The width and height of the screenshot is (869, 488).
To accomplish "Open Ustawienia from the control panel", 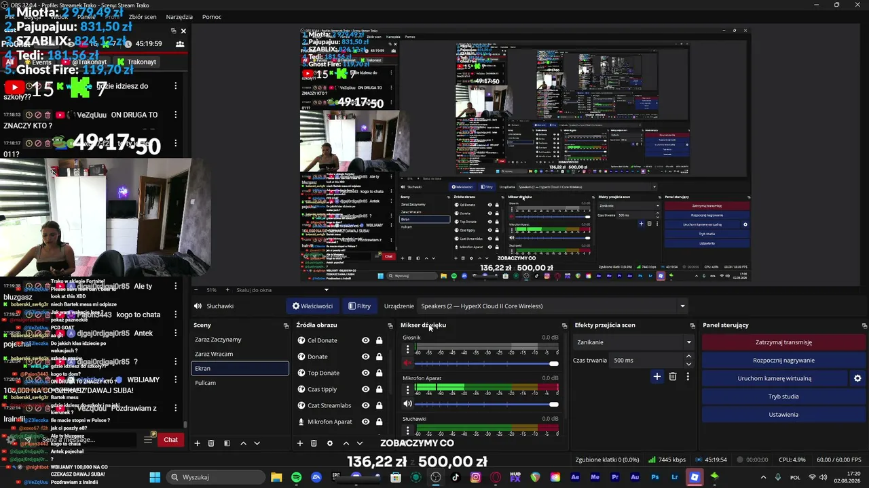I will [783, 415].
